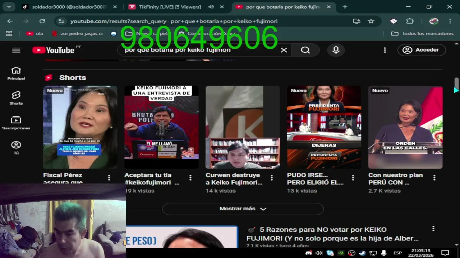Open options for Aceptara tu tia short
The width and height of the screenshot is (460, 258).
[x=190, y=178]
